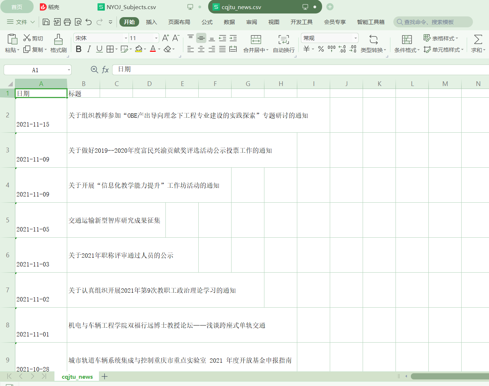Switch to the 公式 ribbon tab
Viewport: 489px width, 386px height.
coord(207,22)
